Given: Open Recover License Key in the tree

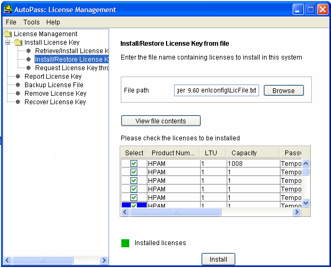Looking at the screenshot, I should pos(55,102).
